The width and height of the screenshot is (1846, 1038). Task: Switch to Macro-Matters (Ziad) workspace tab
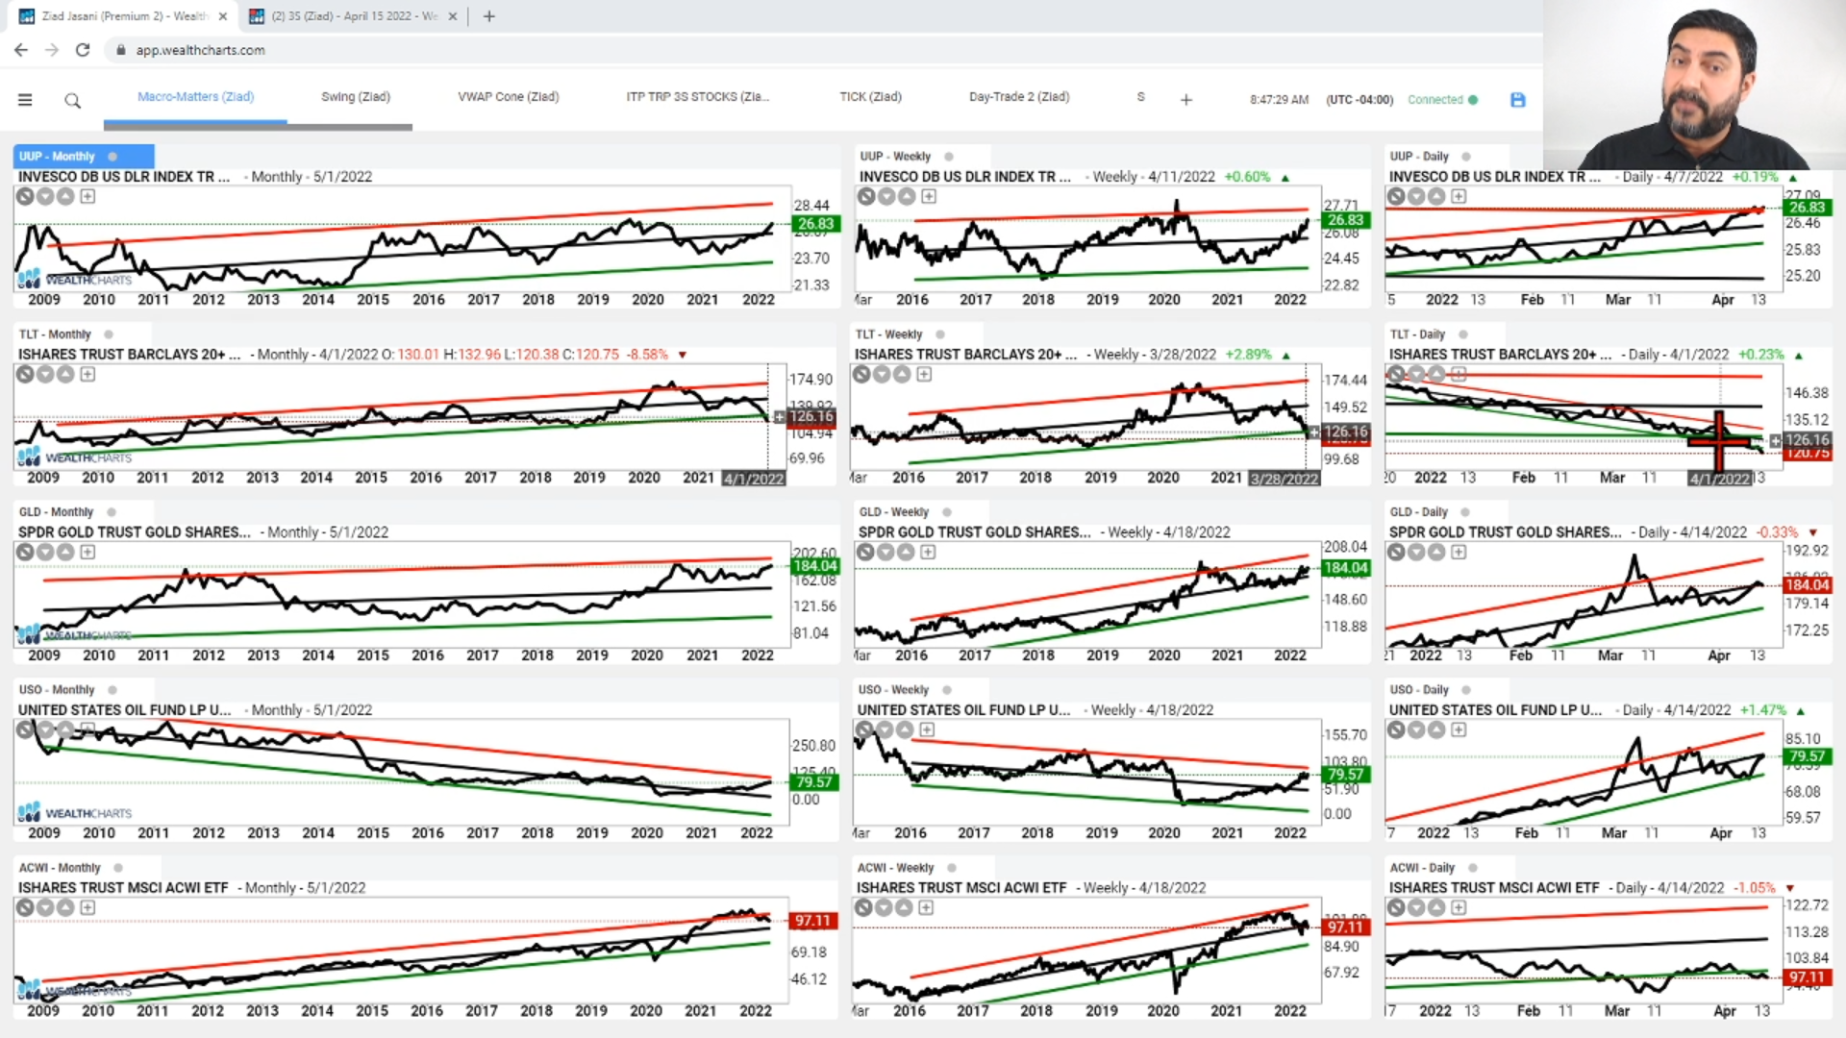tap(195, 97)
